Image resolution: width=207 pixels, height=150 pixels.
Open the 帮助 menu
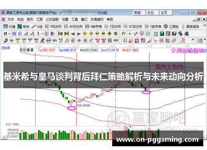pos(110,19)
